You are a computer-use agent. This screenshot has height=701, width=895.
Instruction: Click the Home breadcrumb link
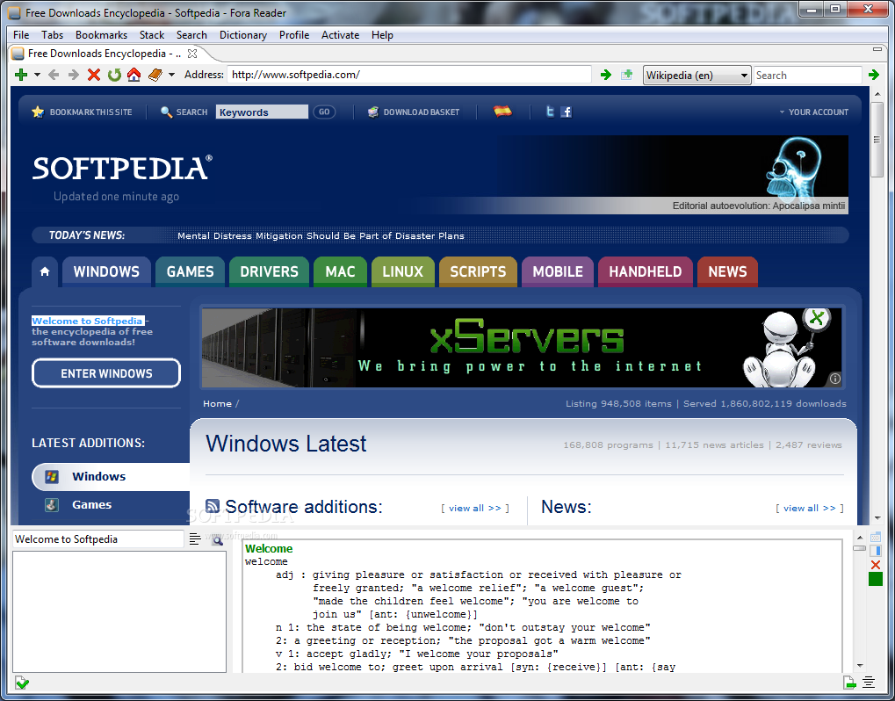pyautogui.click(x=218, y=403)
